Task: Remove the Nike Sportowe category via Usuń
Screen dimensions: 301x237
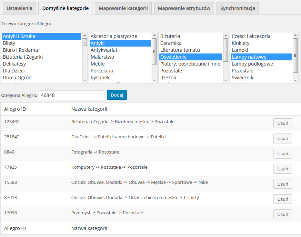Action: pyautogui.click(x=283, y=184)
